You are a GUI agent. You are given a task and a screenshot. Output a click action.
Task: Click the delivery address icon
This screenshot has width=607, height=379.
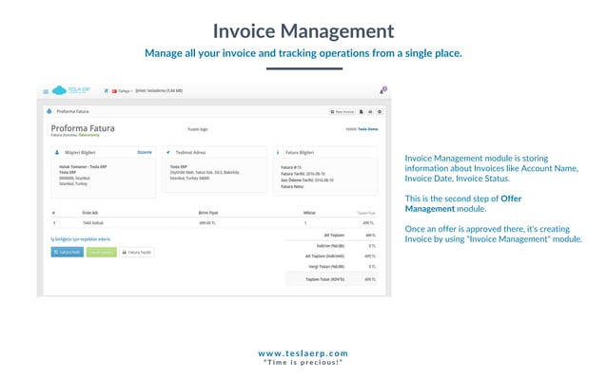tap(168, 153)
